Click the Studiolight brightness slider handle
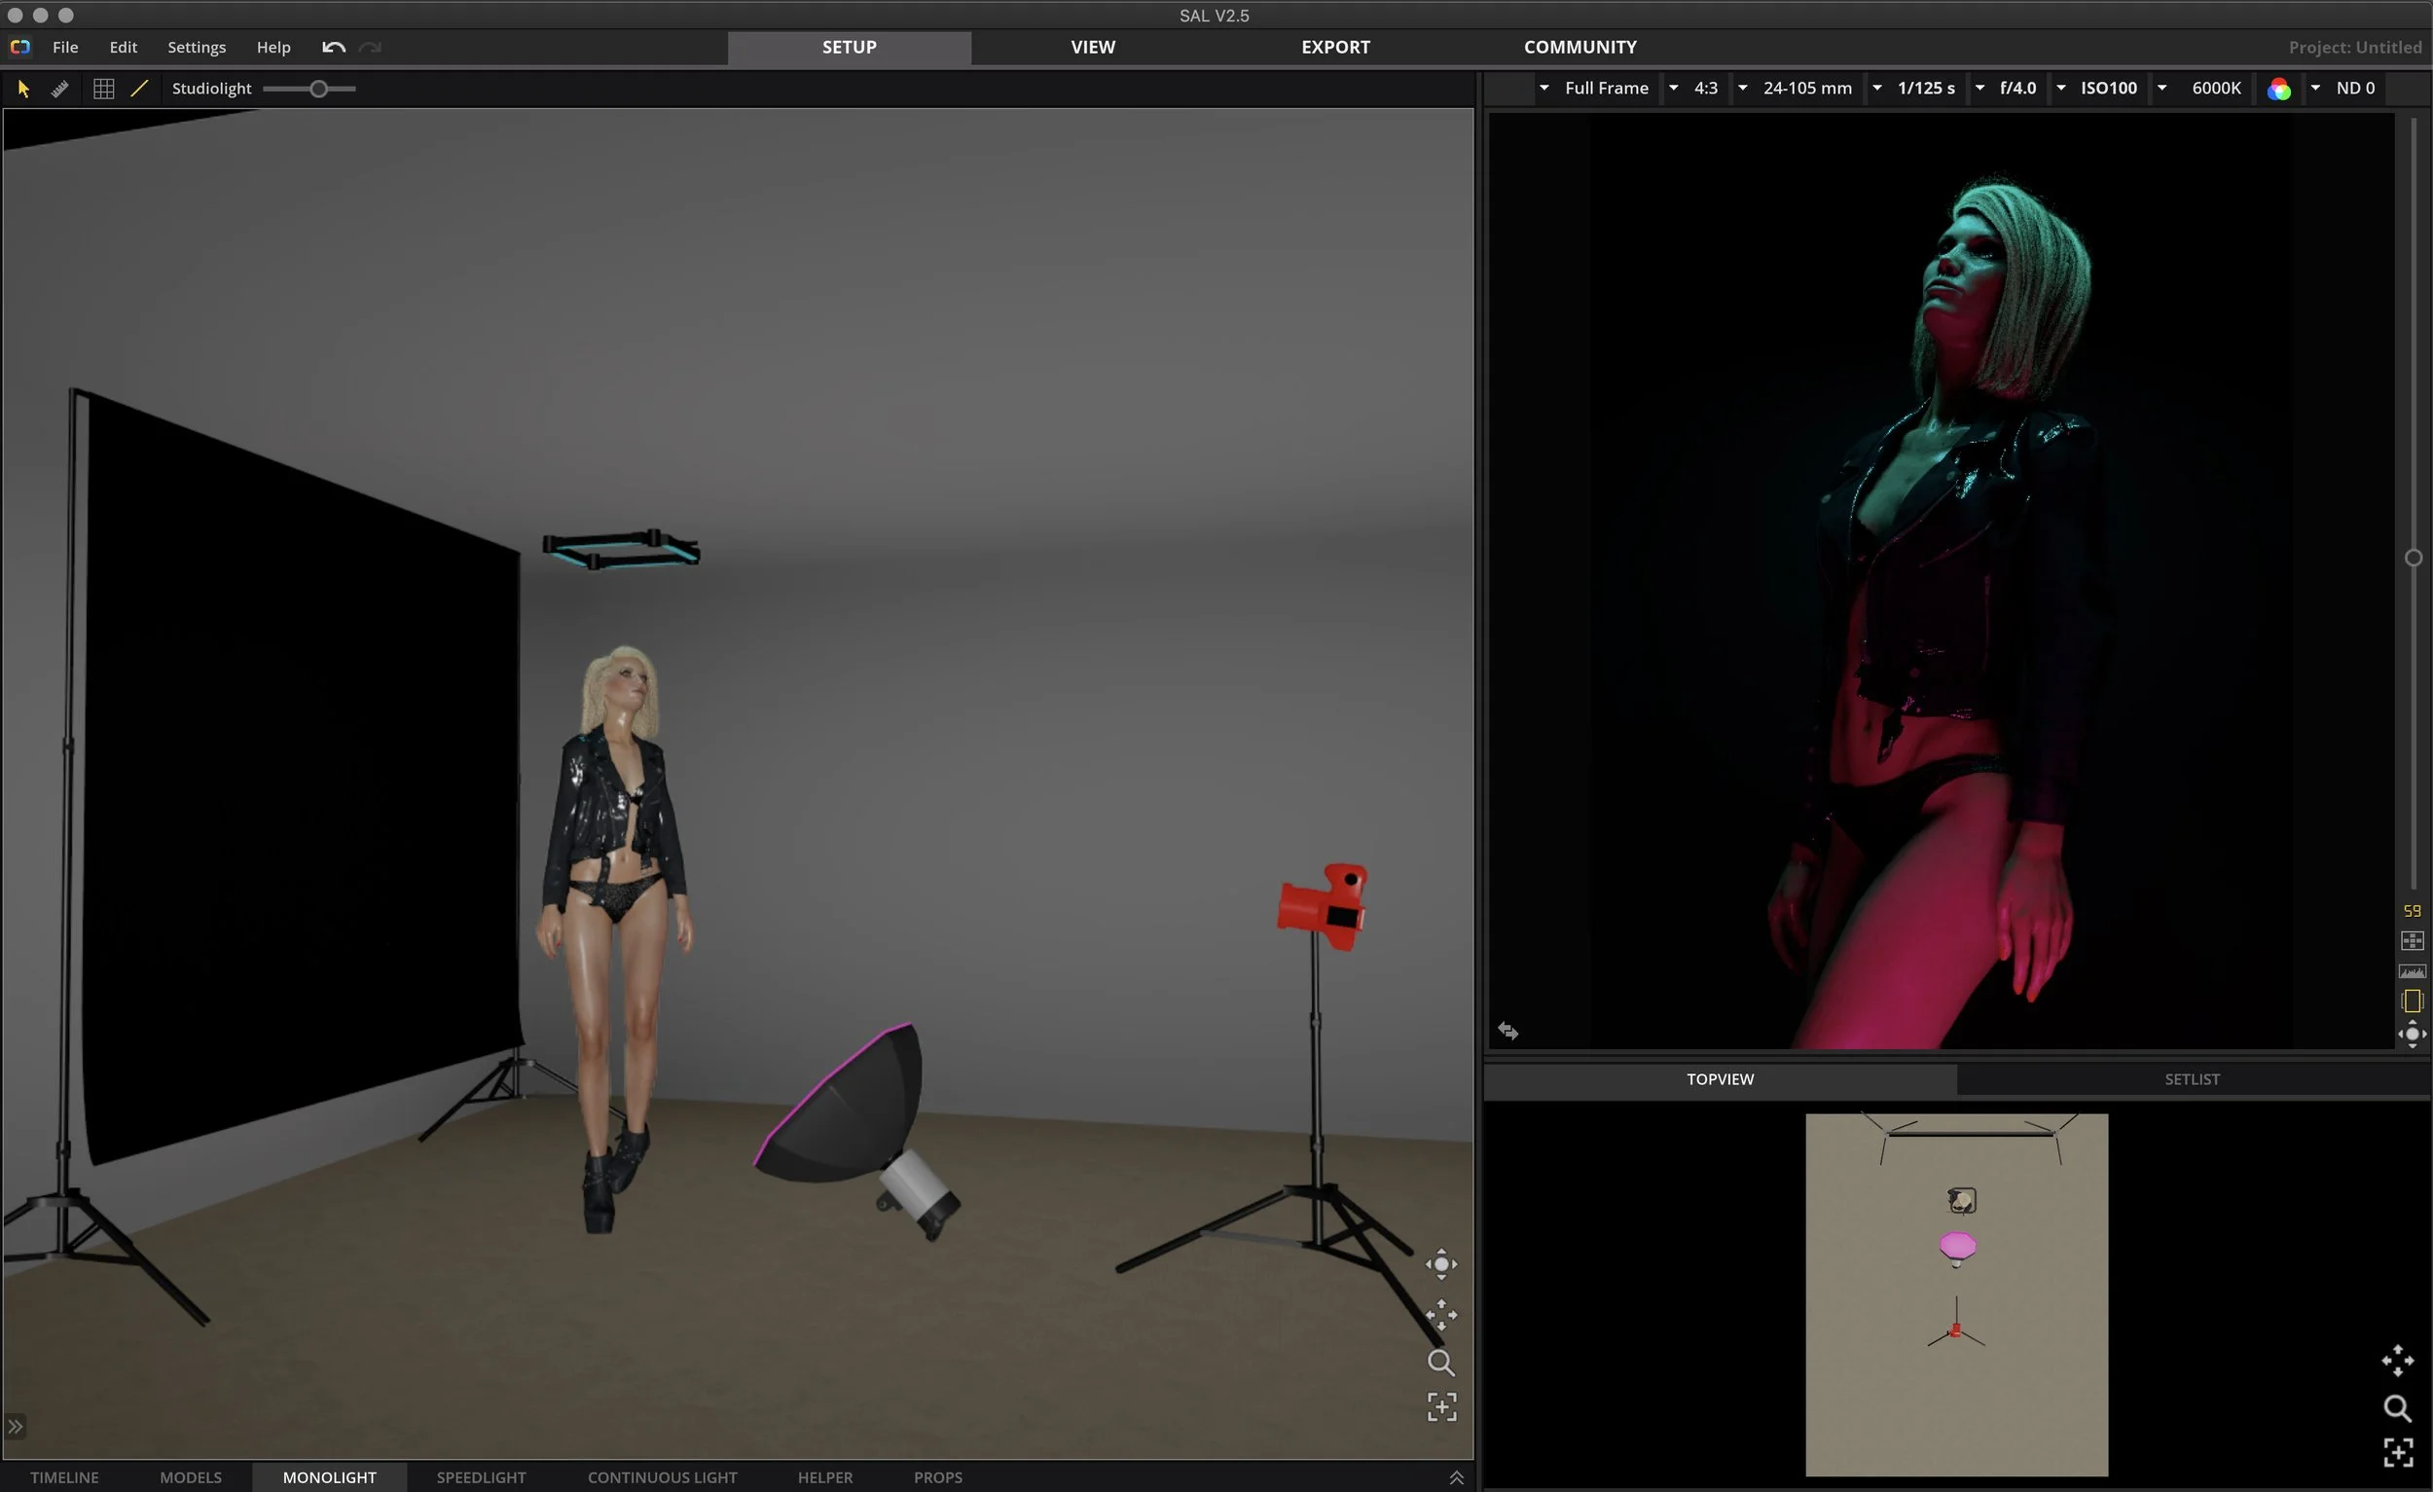The height and width of the screenshot is (1492, 2433). 318,89
